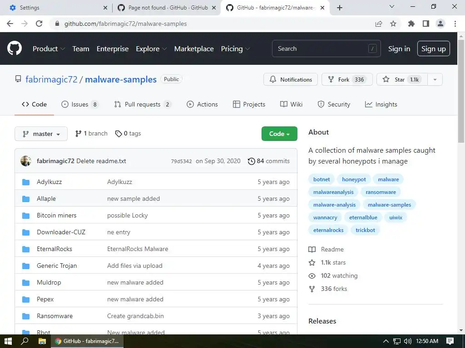This screenshot has width=465, height=348.
Task: Open Windows taskbar search
Action: 25,341
